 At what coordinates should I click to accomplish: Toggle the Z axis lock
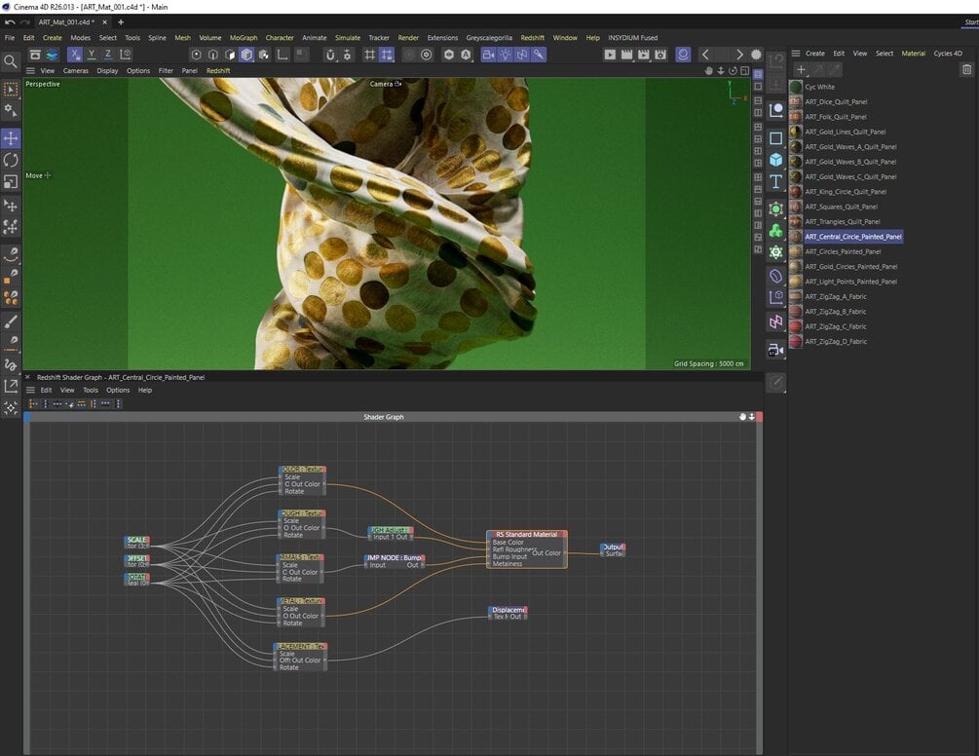pos(108,55)
